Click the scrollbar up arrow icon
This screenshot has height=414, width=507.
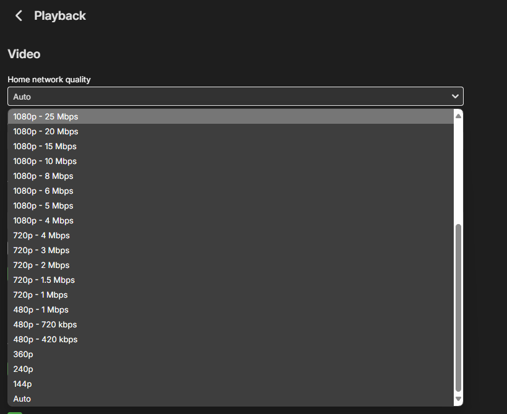click(x=457, y=114)
